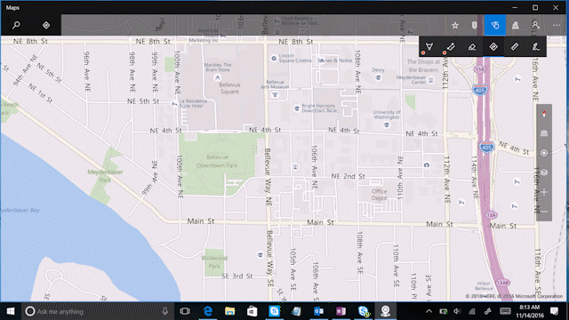Open Skype Preview taskbar icon
Screen dimensions: 569x320
275,311
